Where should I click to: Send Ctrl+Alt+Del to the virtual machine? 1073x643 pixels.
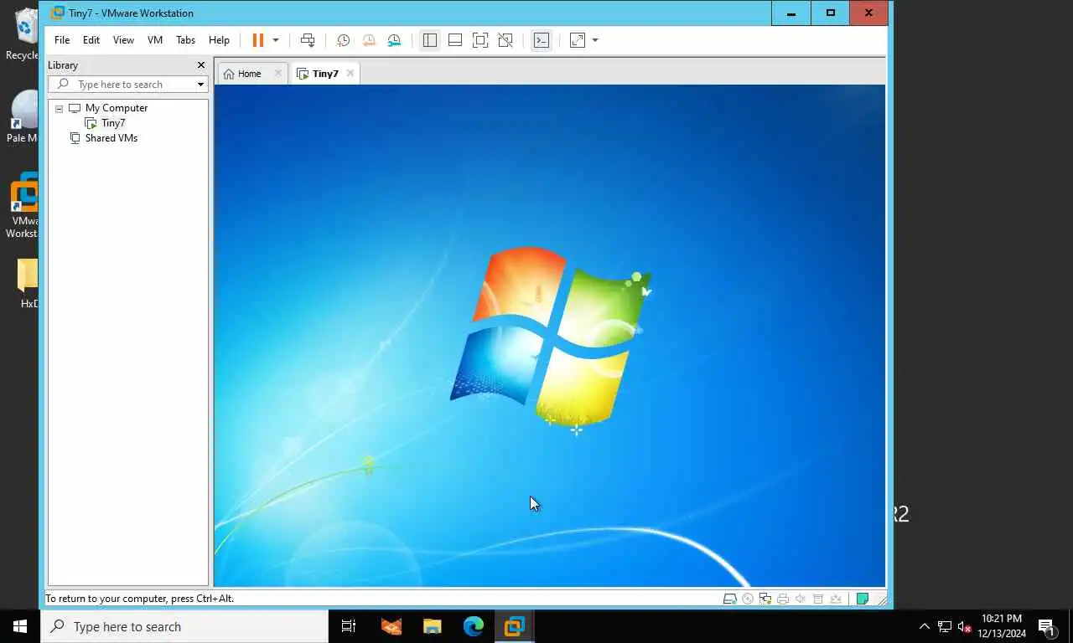coord(308,40)
